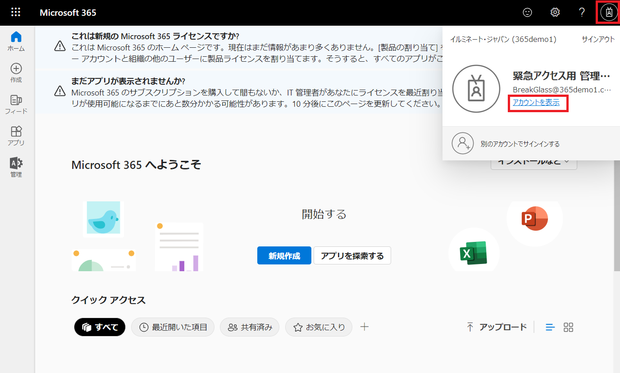Go to ホーム in the sidebar

click(16, 41)
